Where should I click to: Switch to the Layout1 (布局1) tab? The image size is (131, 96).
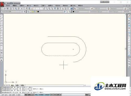[x=17, y=85]
